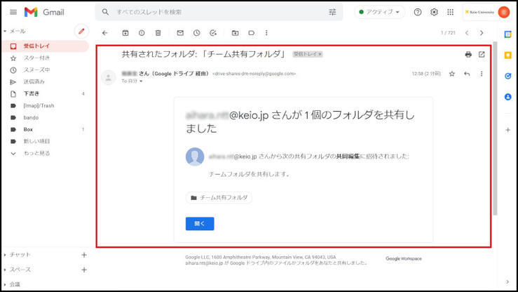Select 送信済み in the sidebar
The image size is (518, 292).
[x=34, y=81]
